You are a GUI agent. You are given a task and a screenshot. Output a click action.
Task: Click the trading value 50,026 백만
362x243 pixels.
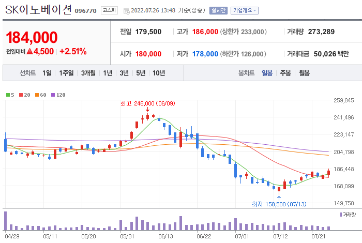pyautogui.click(x=331, y=54)
